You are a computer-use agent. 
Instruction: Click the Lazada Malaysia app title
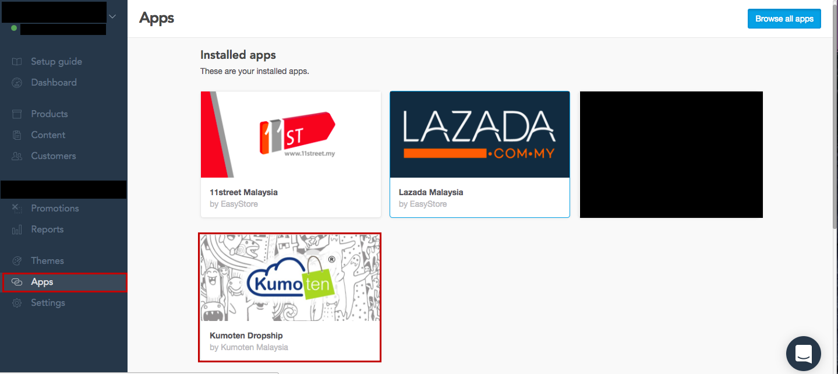pos(431,192)
